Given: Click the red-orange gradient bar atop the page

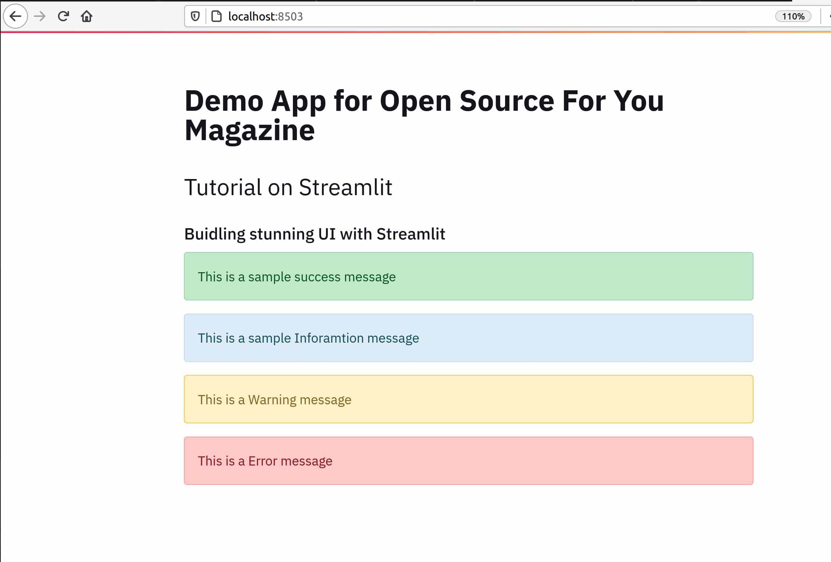Looking at the screenshot, I should [415, 32].
